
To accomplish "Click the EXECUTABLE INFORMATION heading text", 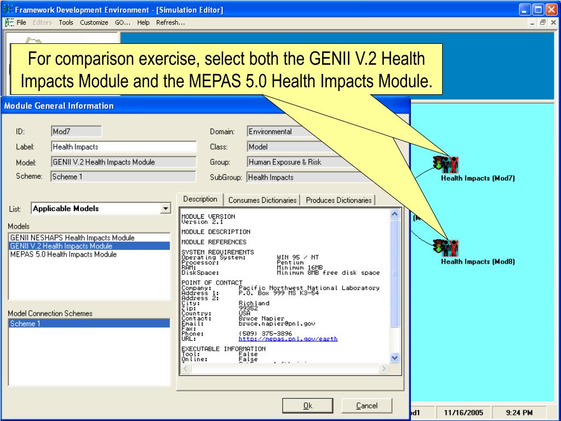I will (224, 349).
